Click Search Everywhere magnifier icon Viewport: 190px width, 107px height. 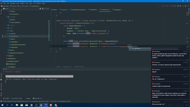(x=189, y=6)
